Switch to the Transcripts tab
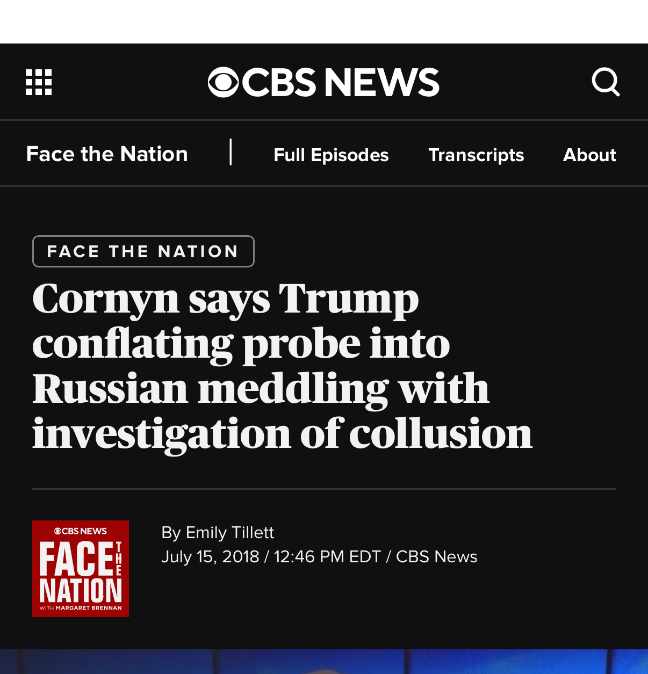The width and height of the screenshot is (648, 674). click(476, 155)
